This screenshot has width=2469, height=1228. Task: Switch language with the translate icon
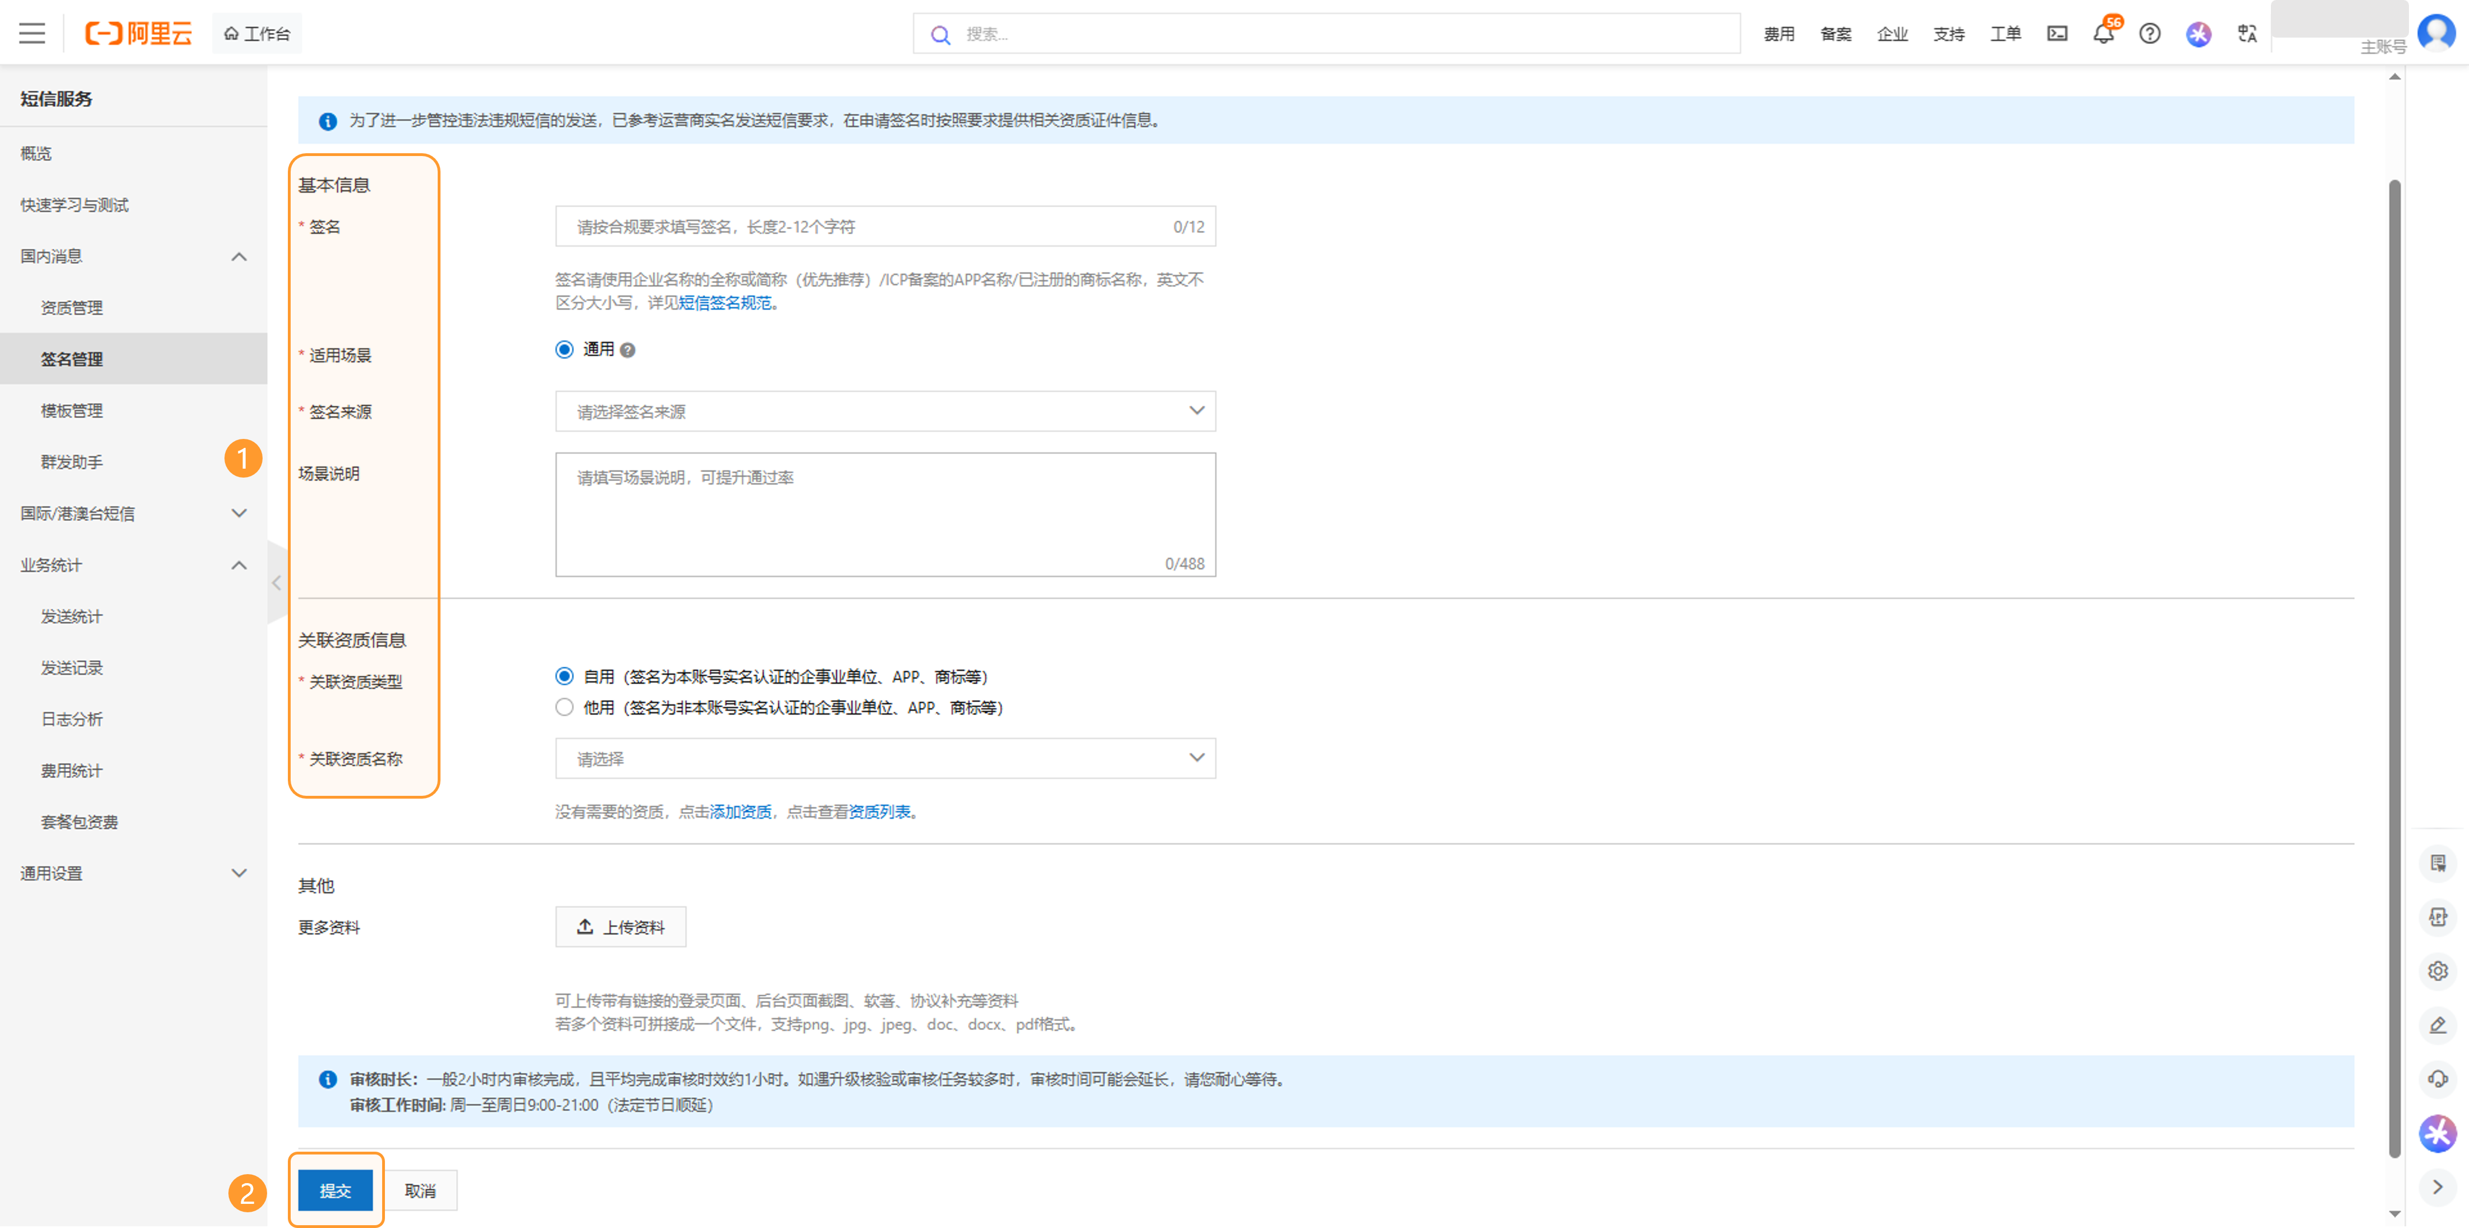point(2247,34)
